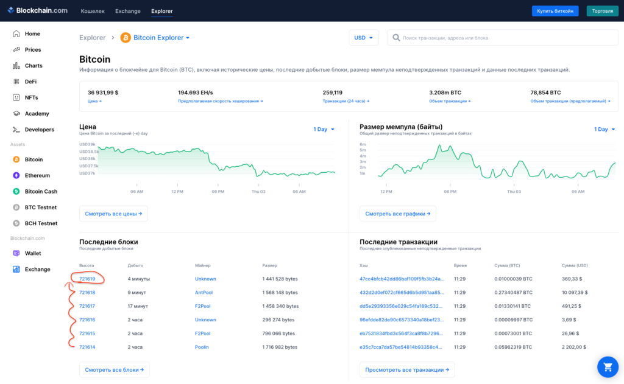Screen dimensions: 624x384
Task: Expand the Bitcoin Explorer selector dropdown
Action: [161, 38]
